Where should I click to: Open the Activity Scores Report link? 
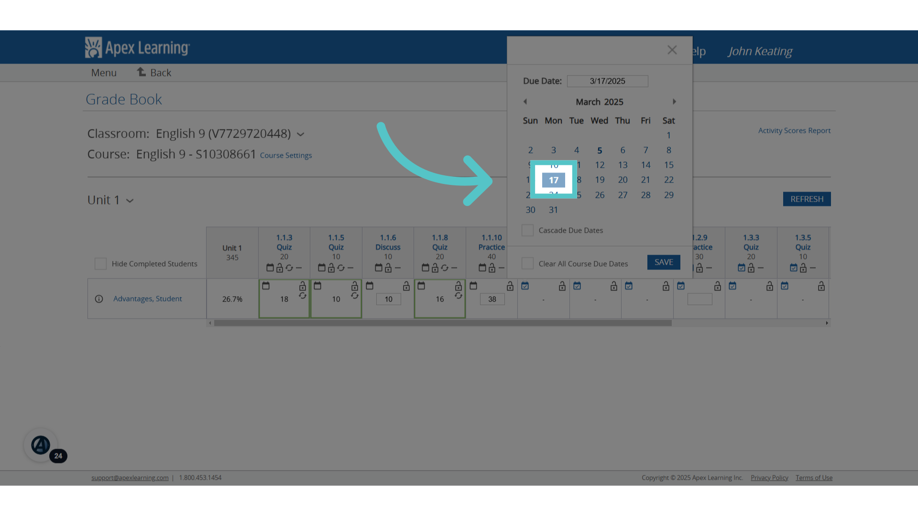(794, 130)
